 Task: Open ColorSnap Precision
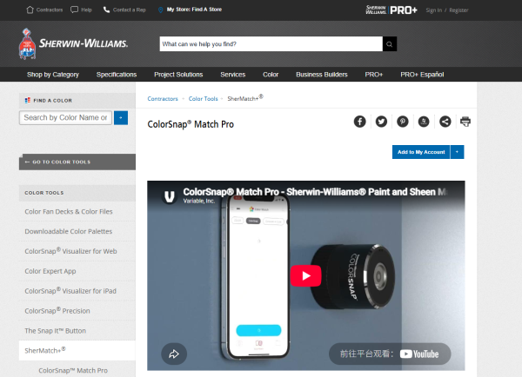pyautogui.click(x=57, y=310)
